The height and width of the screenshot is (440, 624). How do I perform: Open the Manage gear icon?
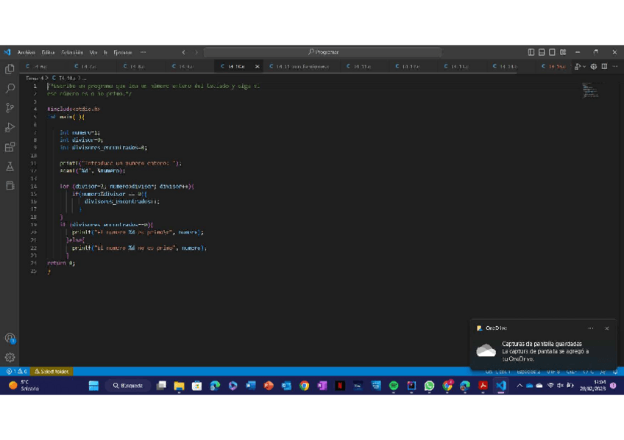point(10,358)
